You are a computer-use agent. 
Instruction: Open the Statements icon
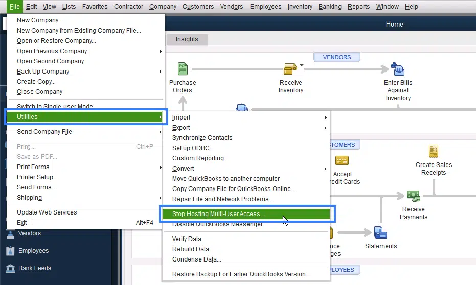380,233
